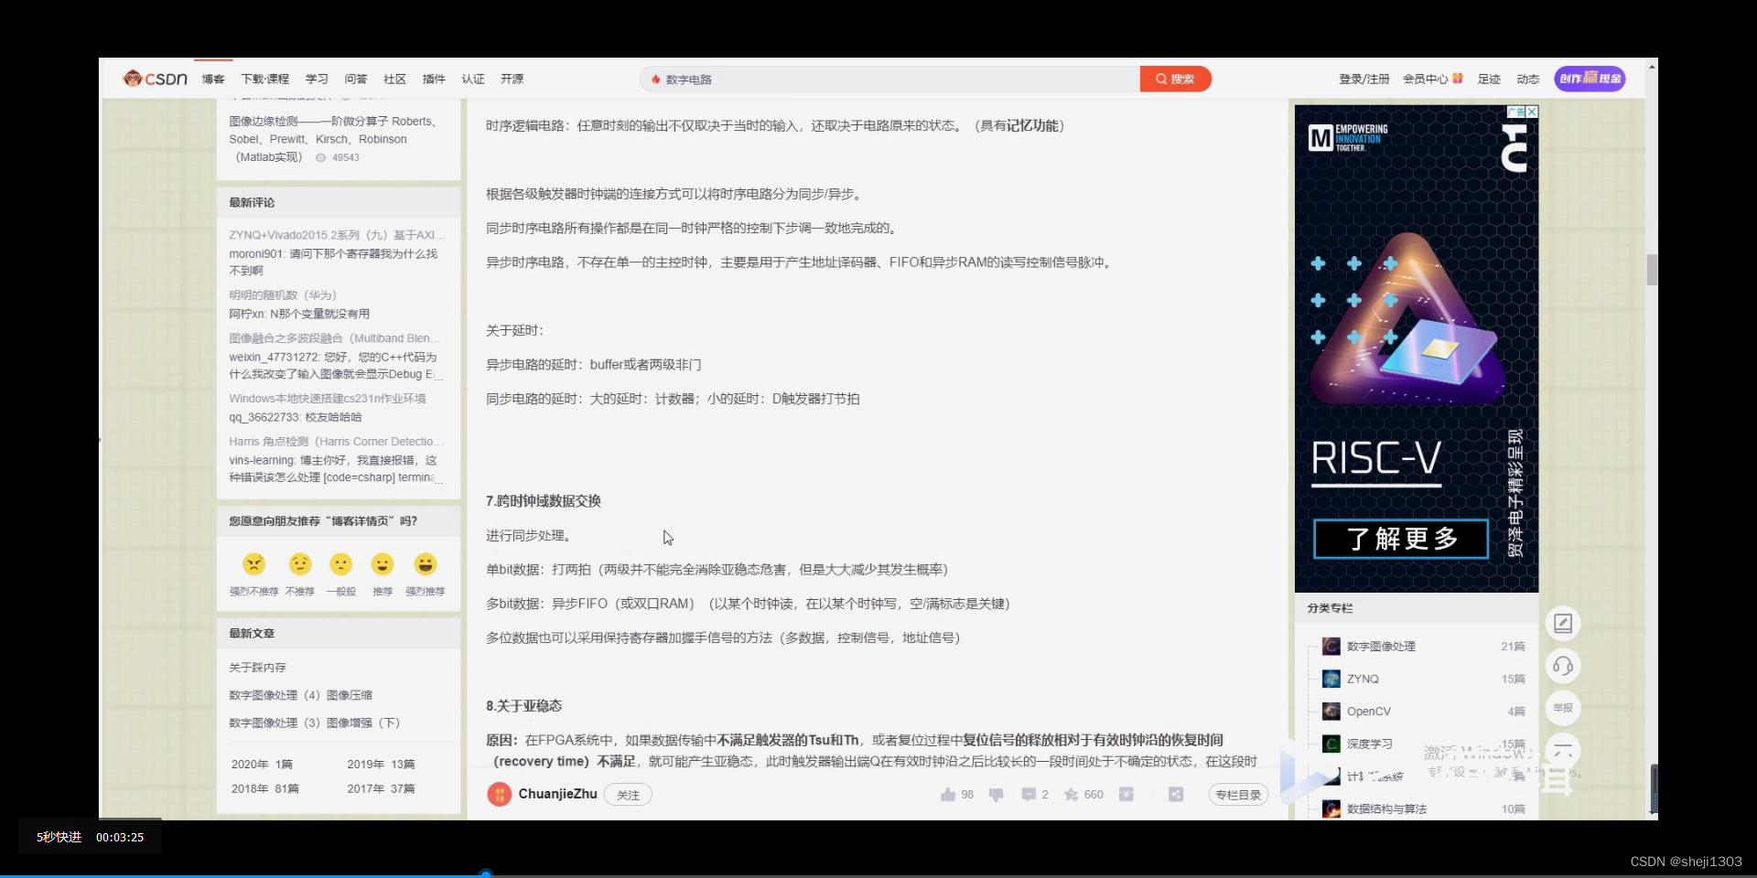Collect the article with the star icon
Image resolution: width=1757 pixels, height=878 pixels.
point(1070,794)
